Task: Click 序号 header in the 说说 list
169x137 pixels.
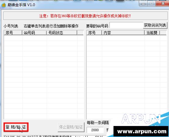Action: pyautogui.click(x=94, y=33)
